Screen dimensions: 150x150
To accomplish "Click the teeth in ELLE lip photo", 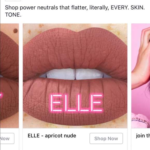I will tap(76, 74).
